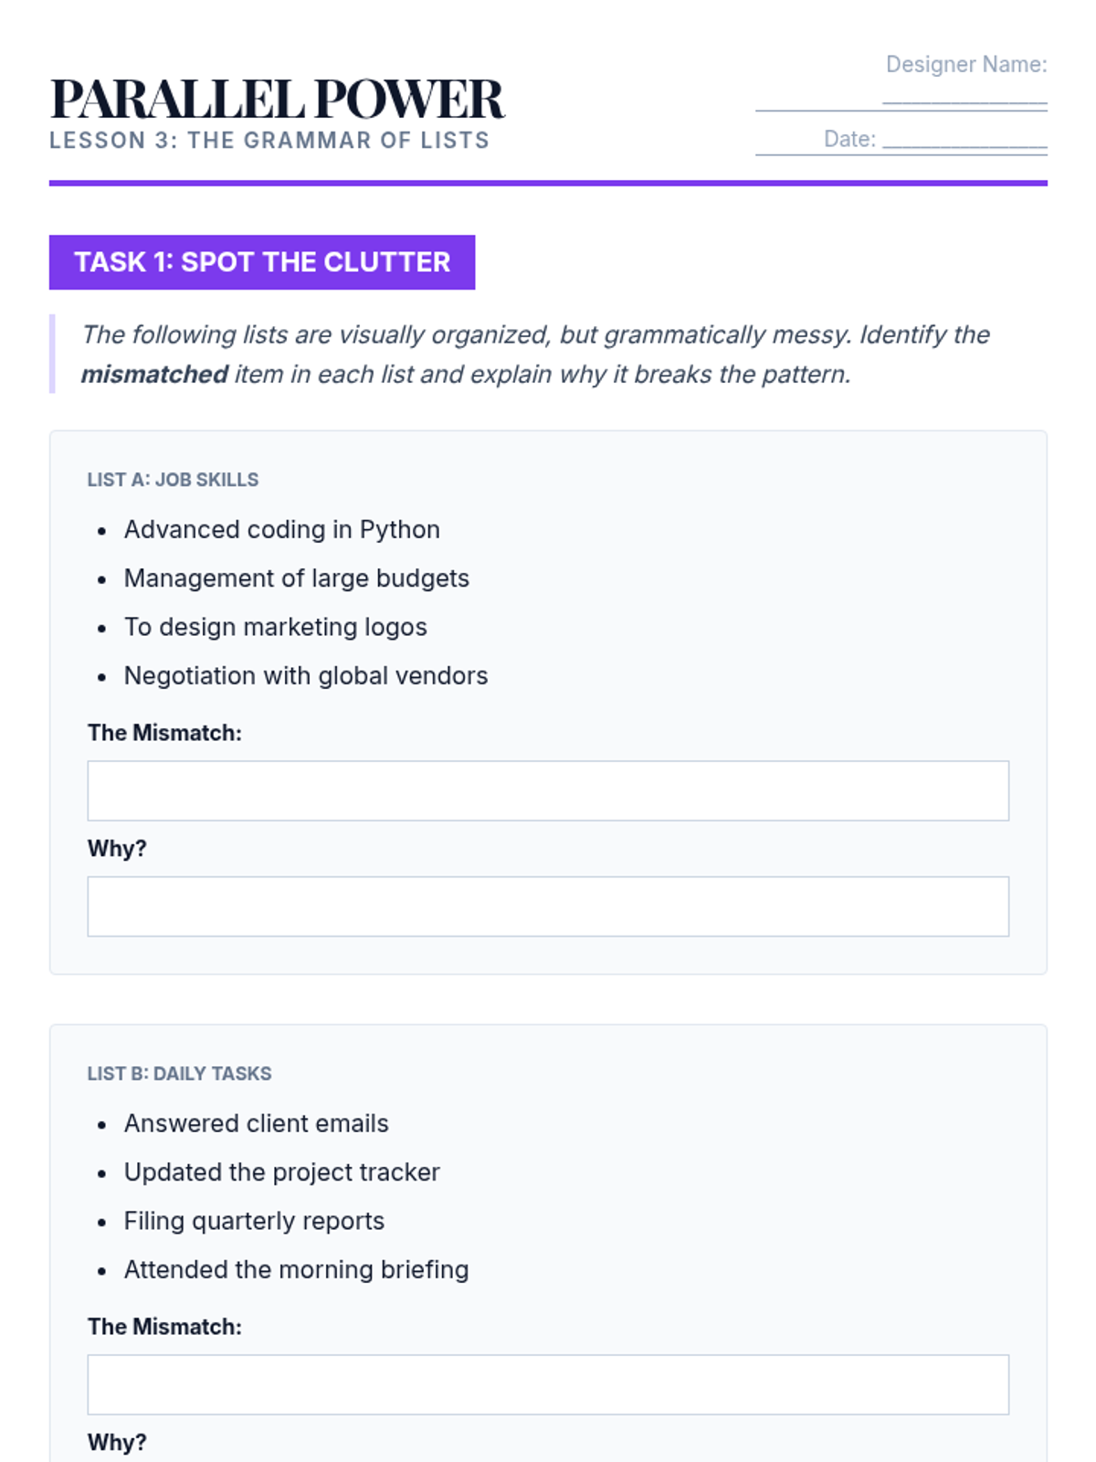Select the 'Answered client emails' item
1096x1462 pixels.
click(x=257, y=1124)
